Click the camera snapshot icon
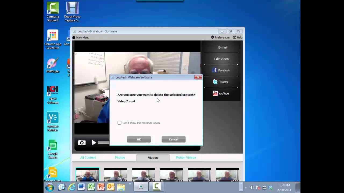Screen dimensions: 344x193 tap(82, 143)
